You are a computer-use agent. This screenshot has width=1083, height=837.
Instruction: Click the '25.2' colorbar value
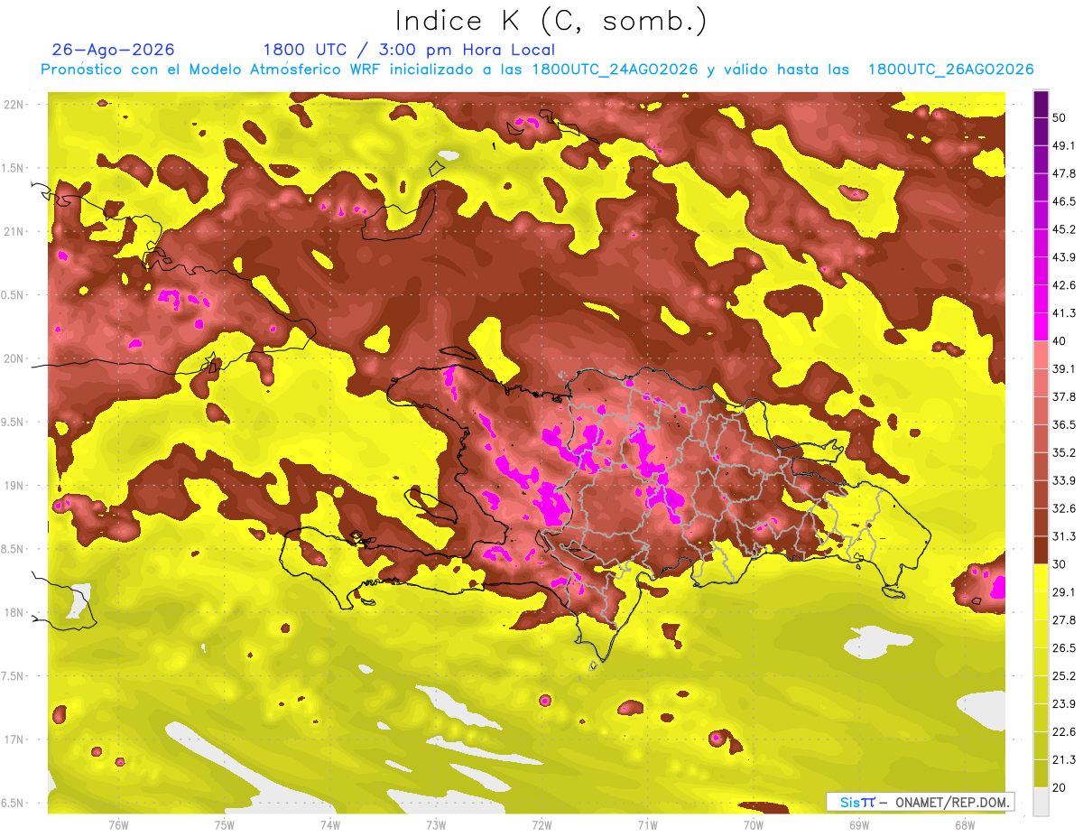pos(1063,676)
